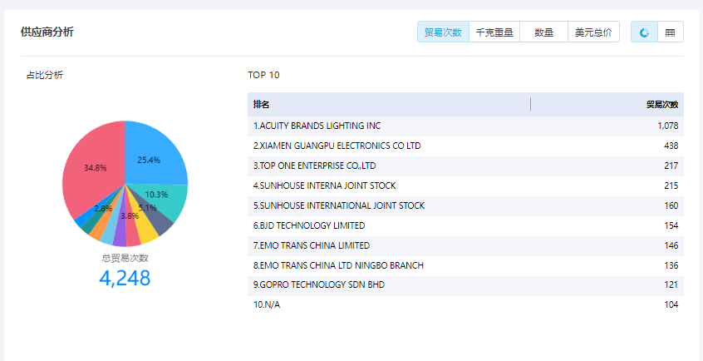Switch to table view icon
This screenshot has width=703, height=361.
(x=670, y=32)
